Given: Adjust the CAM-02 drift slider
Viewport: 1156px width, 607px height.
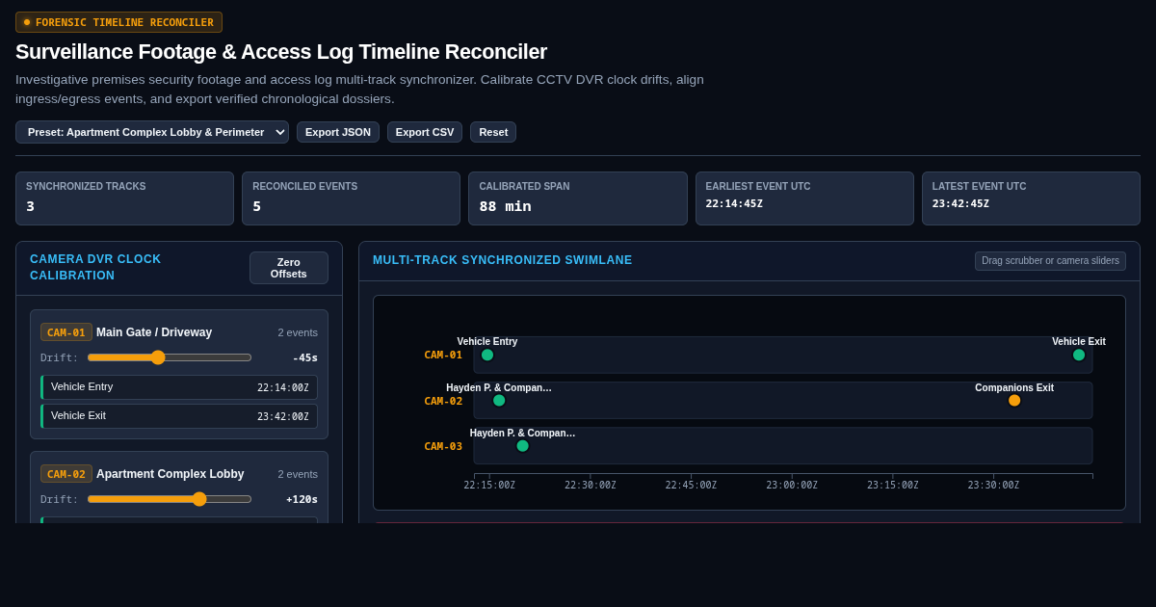Looking at the screenshot, I should (x=170, y=499).
